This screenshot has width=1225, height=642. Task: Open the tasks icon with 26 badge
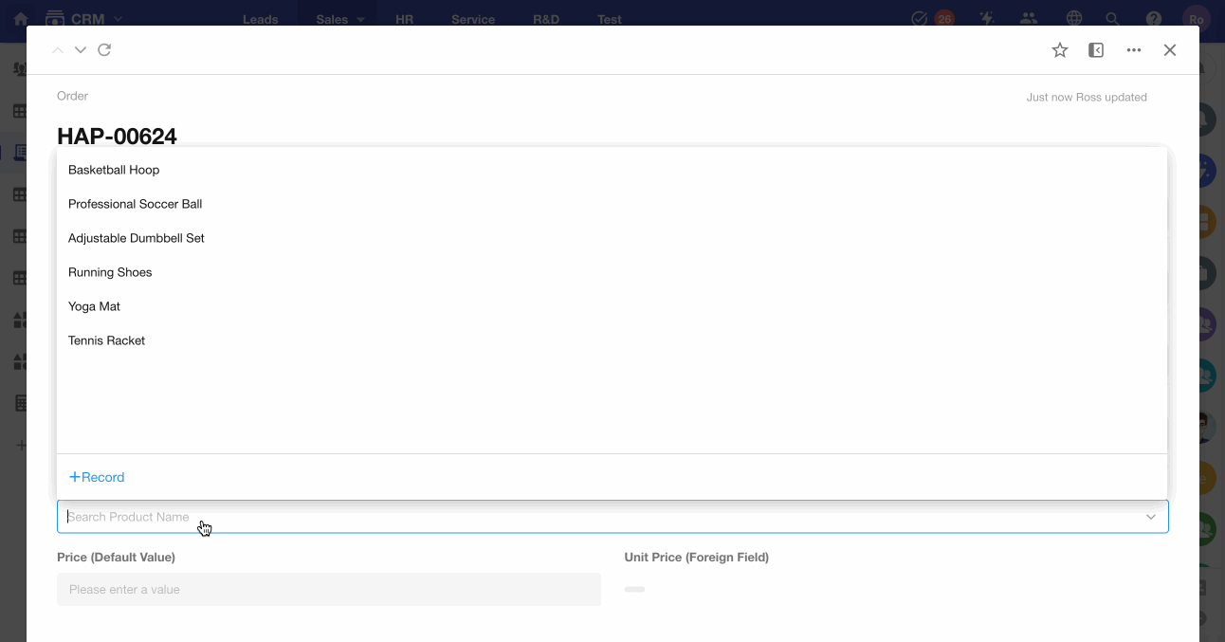point(919,19)
